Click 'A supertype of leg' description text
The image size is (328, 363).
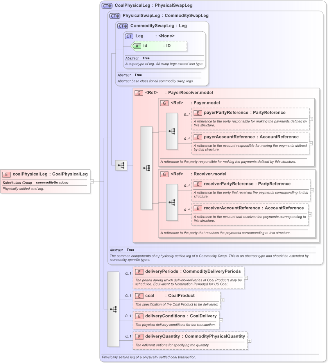pyautogui.click(x=164, y=64)
